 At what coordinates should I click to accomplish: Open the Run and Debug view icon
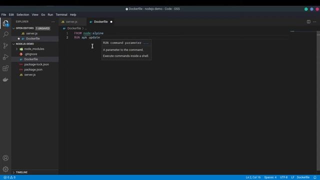pos(5,57)
